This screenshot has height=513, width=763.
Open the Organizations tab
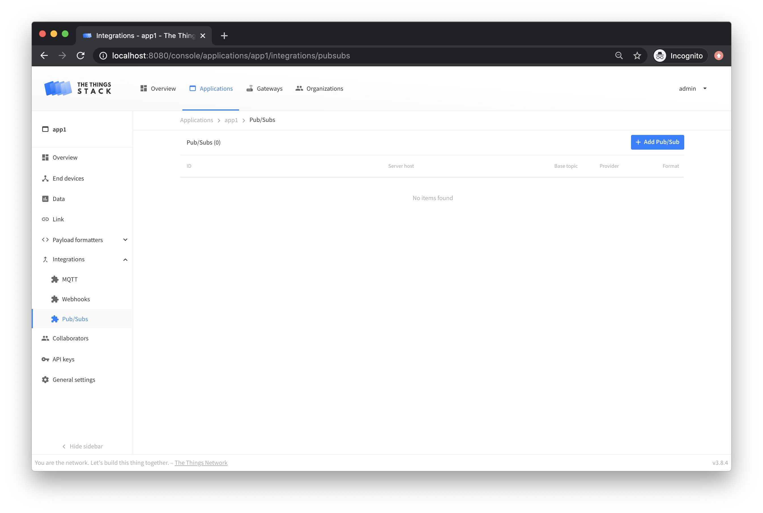coord(319,88)
